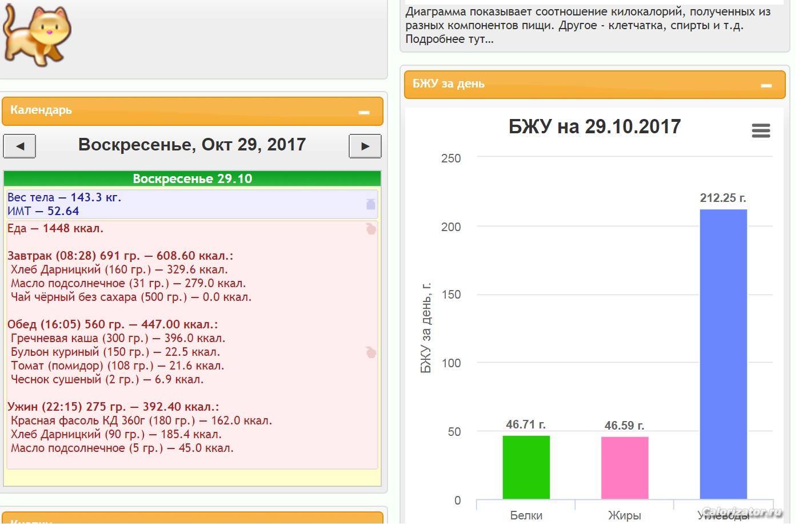The height and width of the screenshot is (524, 795).
Task: Click the pink Жиры bar
Action: click(625, 468)
